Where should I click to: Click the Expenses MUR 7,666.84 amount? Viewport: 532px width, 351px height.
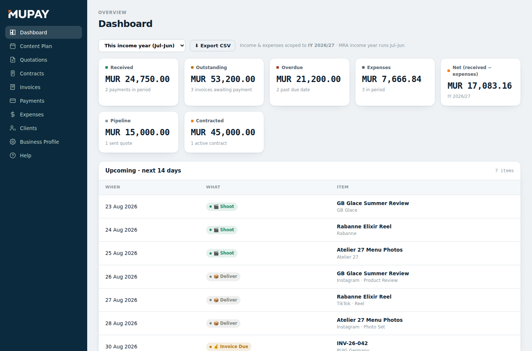point(392,79)
